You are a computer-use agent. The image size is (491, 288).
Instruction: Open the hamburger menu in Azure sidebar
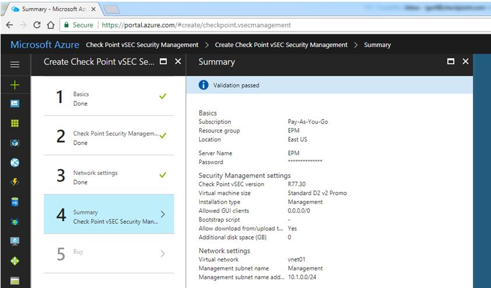point(15,65)
